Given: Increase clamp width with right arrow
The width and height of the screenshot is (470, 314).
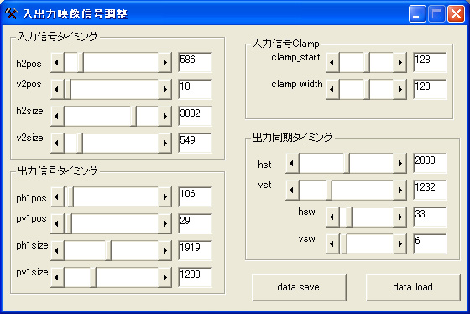Looking at the screenshot, I should [400, 89].
